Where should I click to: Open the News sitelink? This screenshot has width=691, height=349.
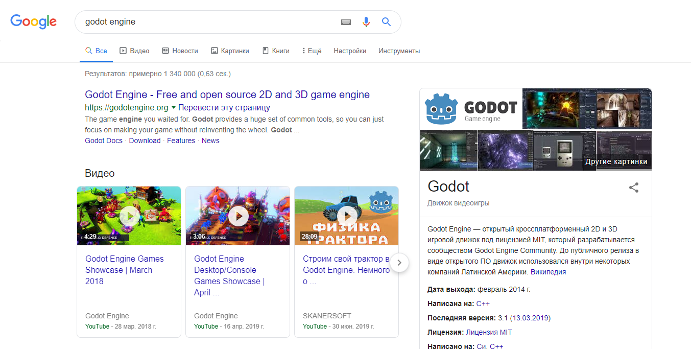point(210,141)
